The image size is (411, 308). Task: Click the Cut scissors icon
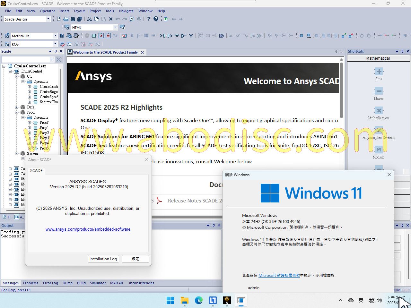pyautogui.click(x=90, y=19)
